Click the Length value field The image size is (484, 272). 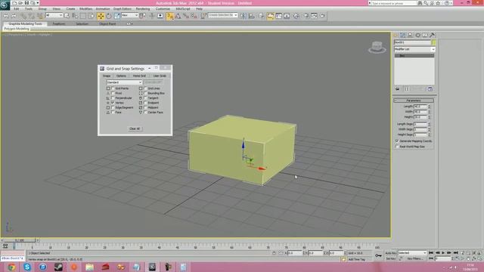tap(420, 107)
